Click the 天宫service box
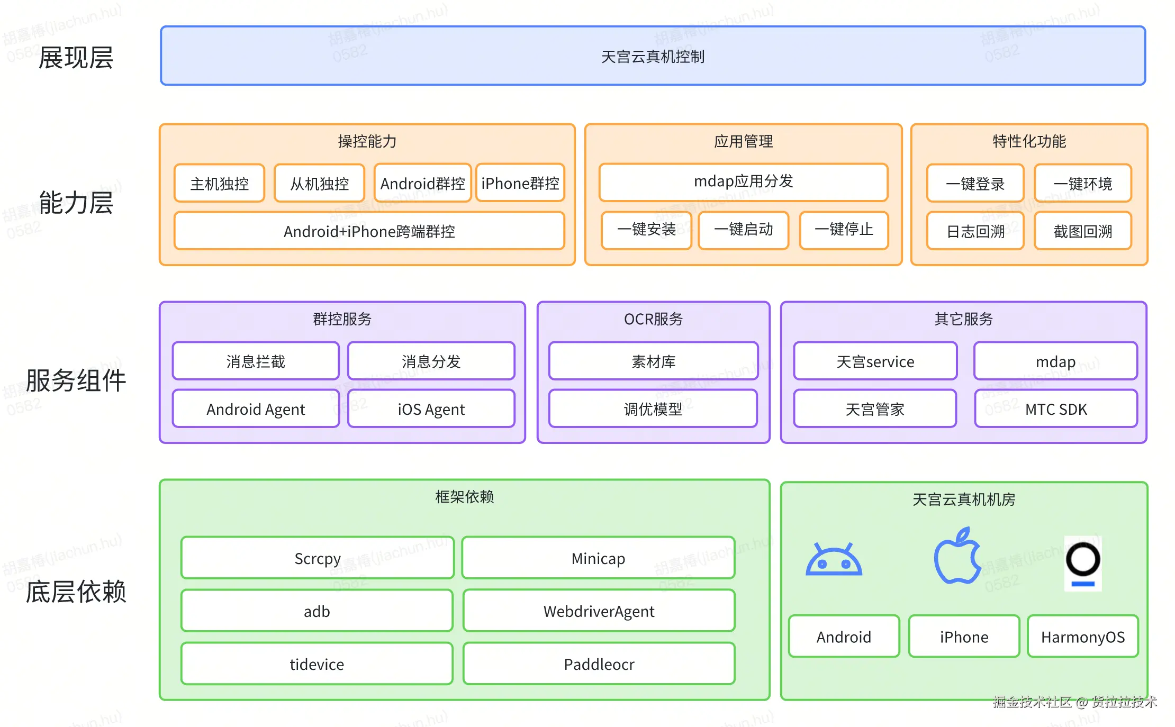Image resolution: width=1175 pixels, height=727 pixels. tap(875, 361)
